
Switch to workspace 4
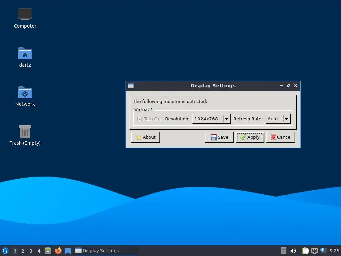(x=39, y=251)
